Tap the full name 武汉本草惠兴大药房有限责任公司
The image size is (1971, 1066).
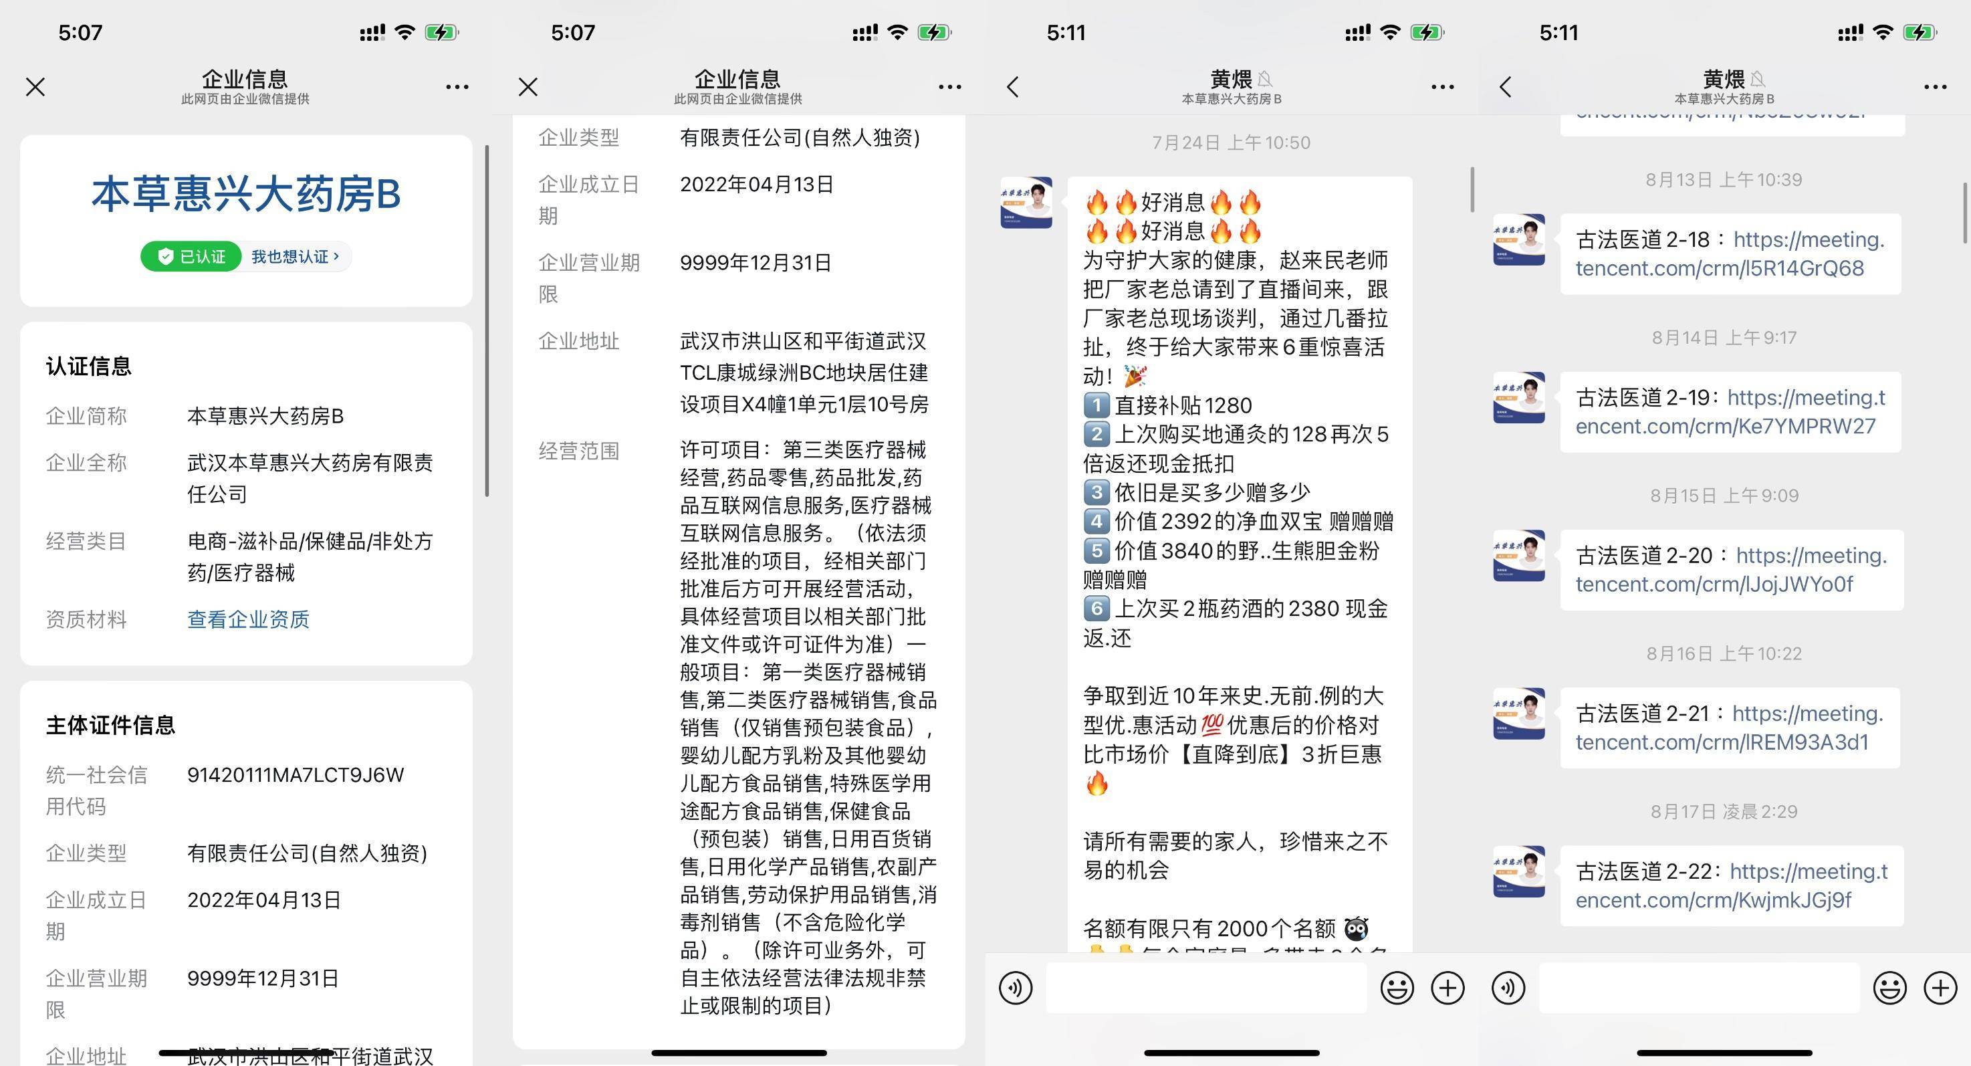pos(310,478)
